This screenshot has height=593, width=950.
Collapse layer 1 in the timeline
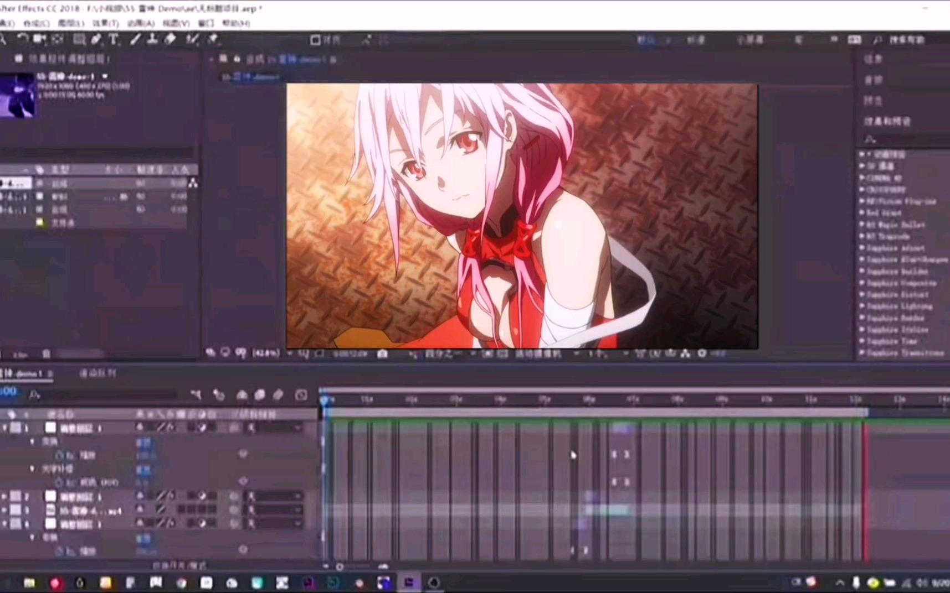5,428
